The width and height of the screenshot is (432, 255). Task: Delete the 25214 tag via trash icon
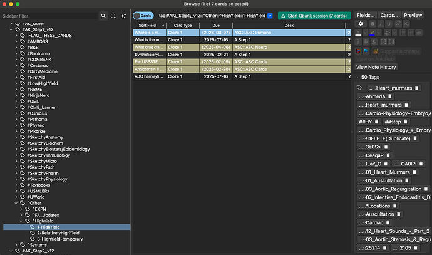(384, 248)
